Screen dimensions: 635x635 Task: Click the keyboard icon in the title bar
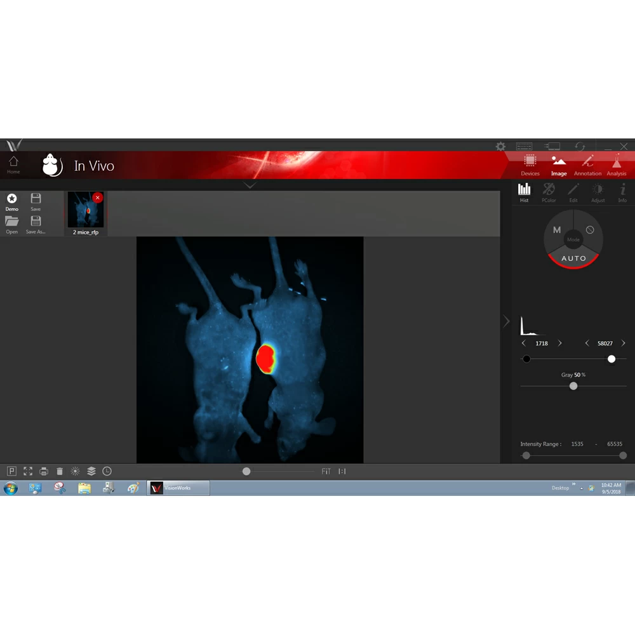pos(524,146)
